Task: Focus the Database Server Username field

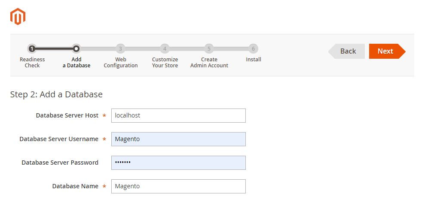Action: coord(178,139)
